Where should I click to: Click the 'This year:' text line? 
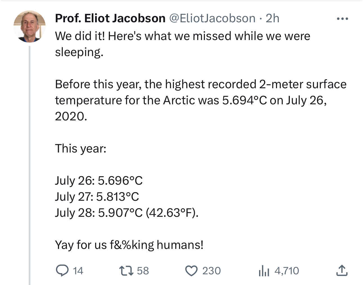[x=81, y=149]
